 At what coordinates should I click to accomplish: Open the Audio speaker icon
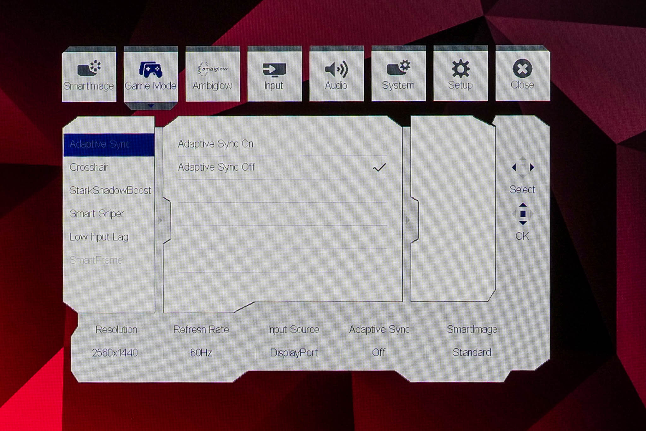pos(336,69)
